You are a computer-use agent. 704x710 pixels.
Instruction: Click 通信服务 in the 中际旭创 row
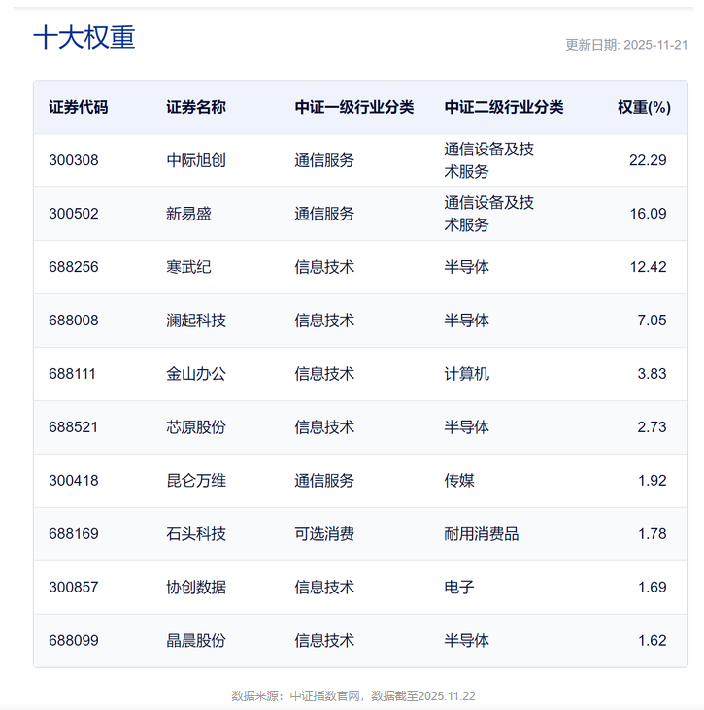click(x=324, y=160)
